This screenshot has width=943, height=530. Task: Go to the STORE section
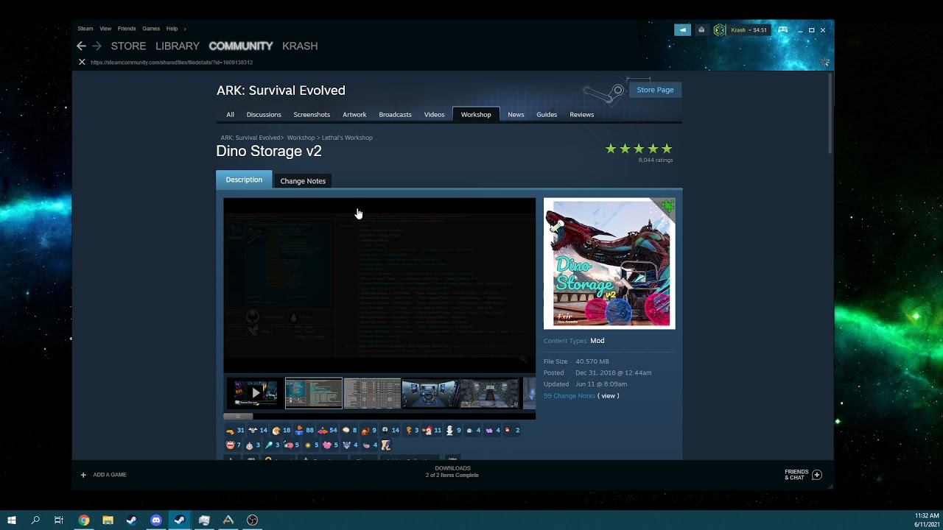point(128,46)
